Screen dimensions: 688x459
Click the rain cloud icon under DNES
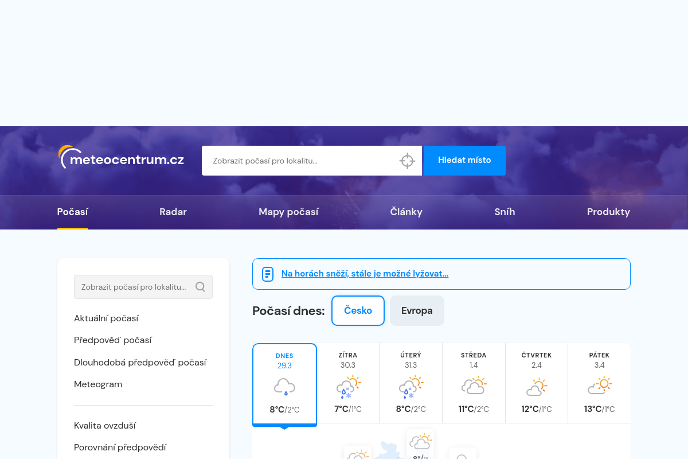pyautogui.click(x=284, y=387)
